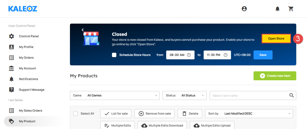The width and height of the screenshot is (307, 129).
Task: Open My Profile in sidebar
Action: click(26, 47)
